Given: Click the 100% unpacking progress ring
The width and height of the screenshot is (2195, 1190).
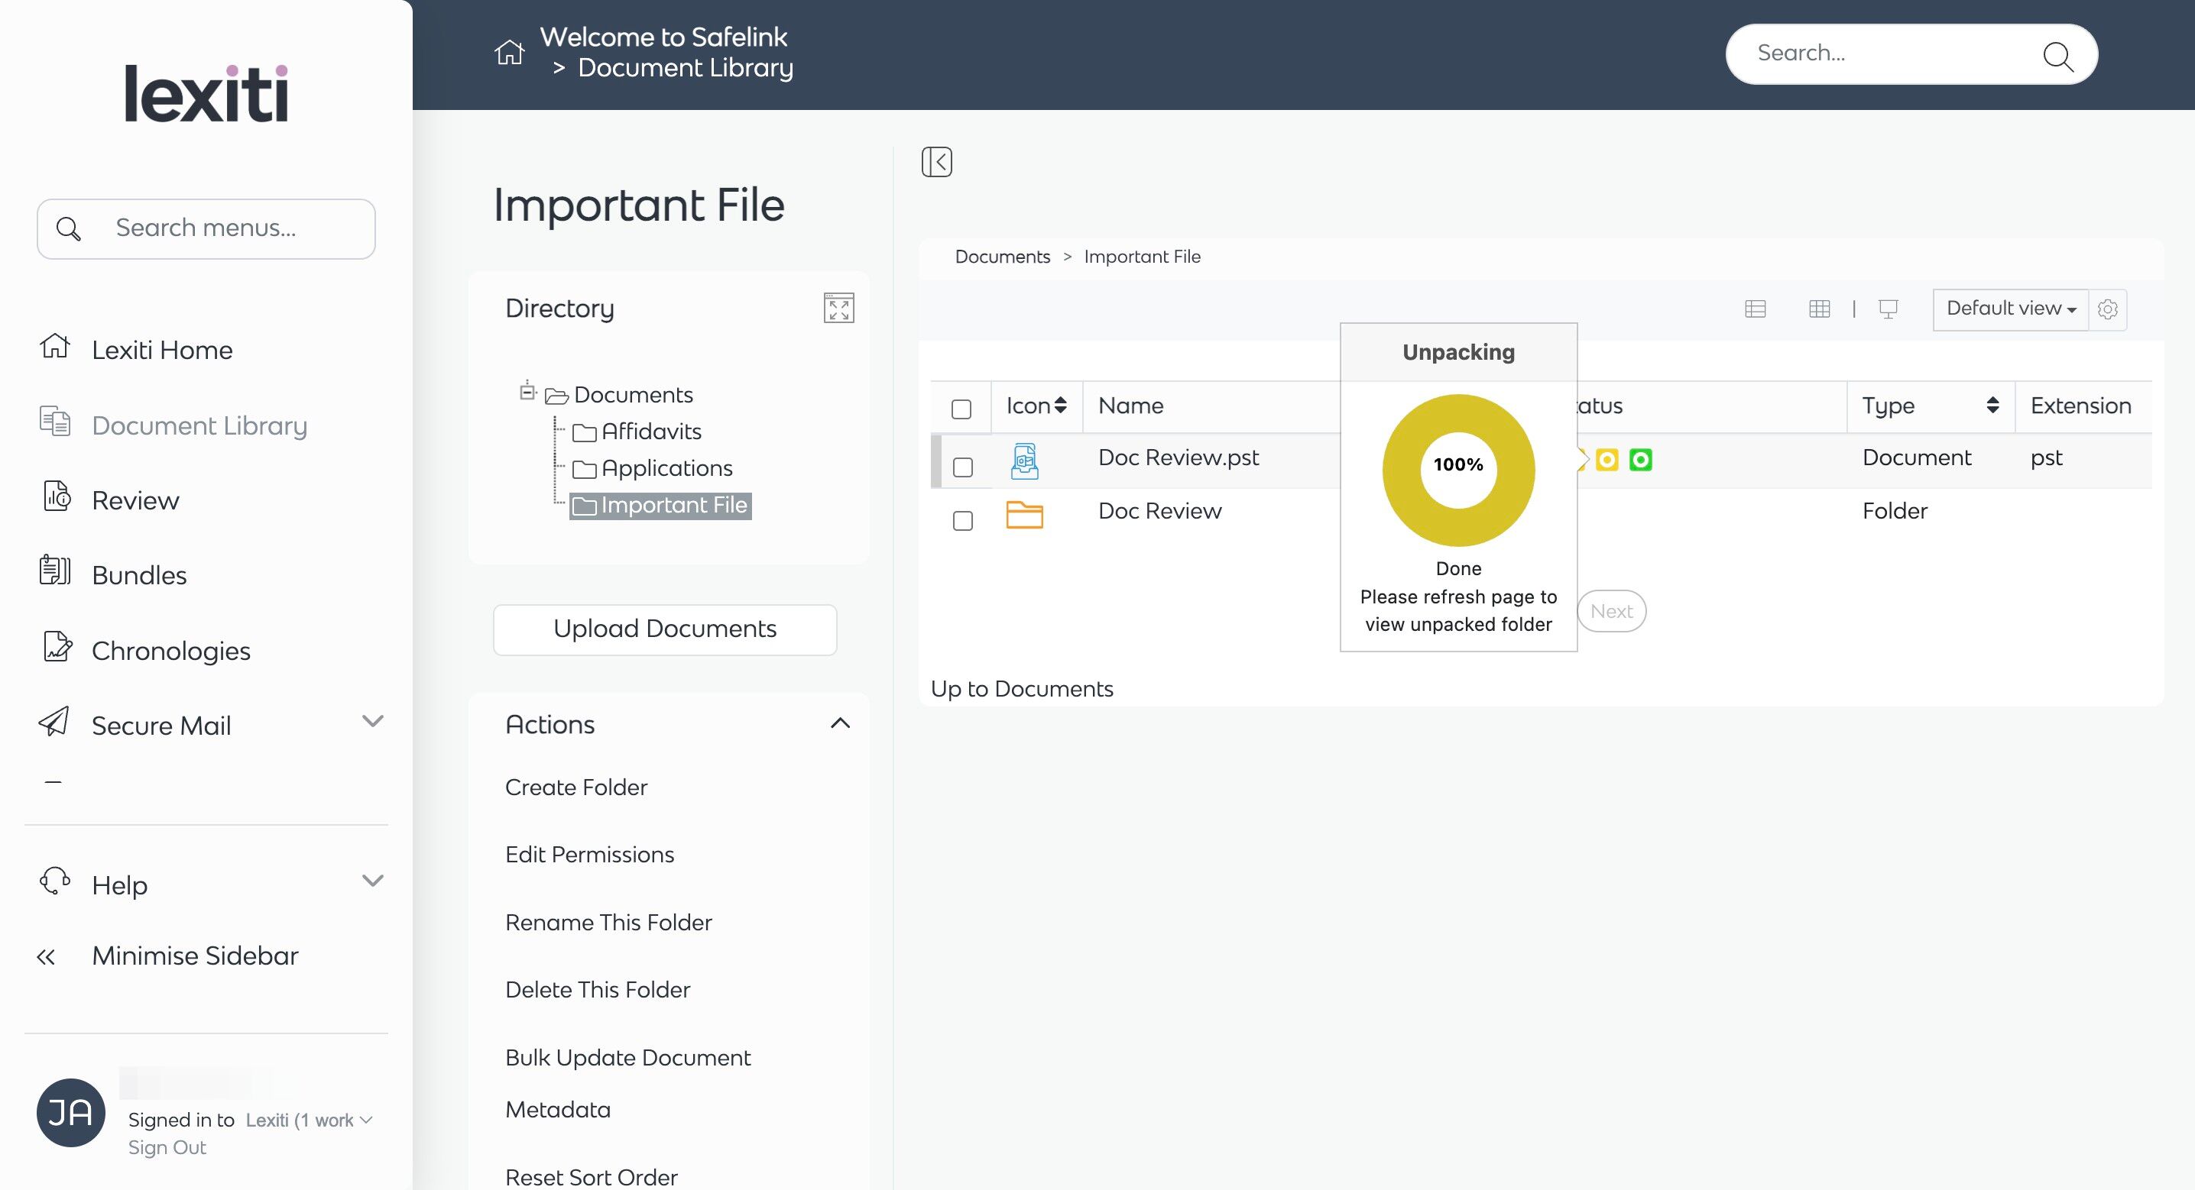Looking at the screenshot, I should tap(1458, 470).
